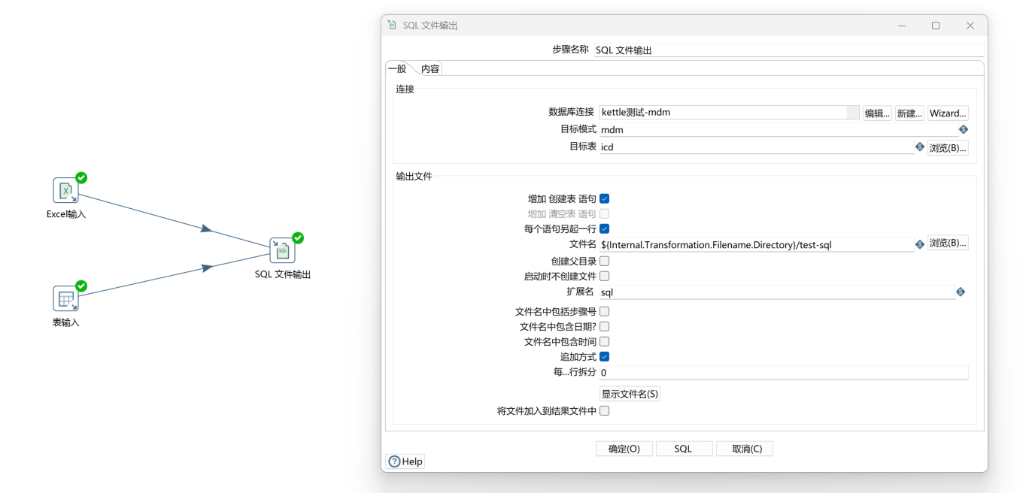This screenshot has height=493, width=1026.
Task: Switch to the 内容 tab
Action: pyautogui.click(x=429, y=68)
